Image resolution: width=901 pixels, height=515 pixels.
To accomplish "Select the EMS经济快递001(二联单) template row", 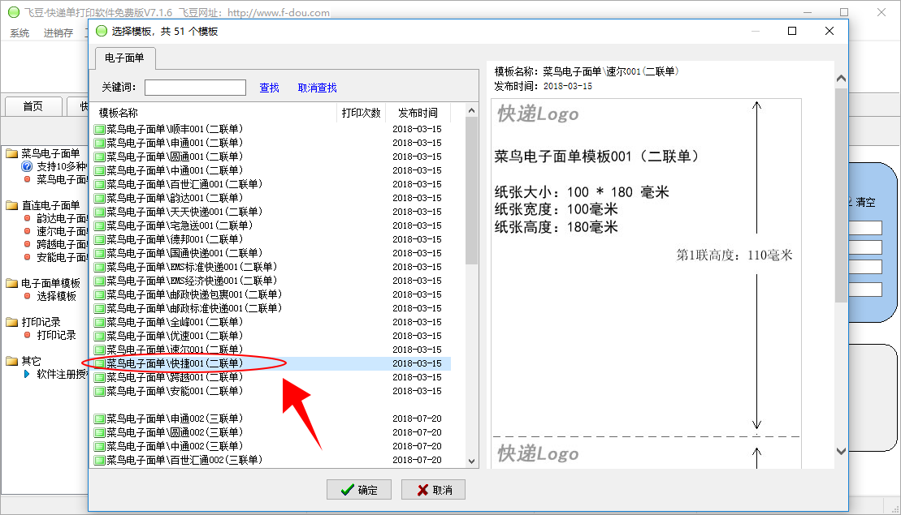I will point(272,281).
